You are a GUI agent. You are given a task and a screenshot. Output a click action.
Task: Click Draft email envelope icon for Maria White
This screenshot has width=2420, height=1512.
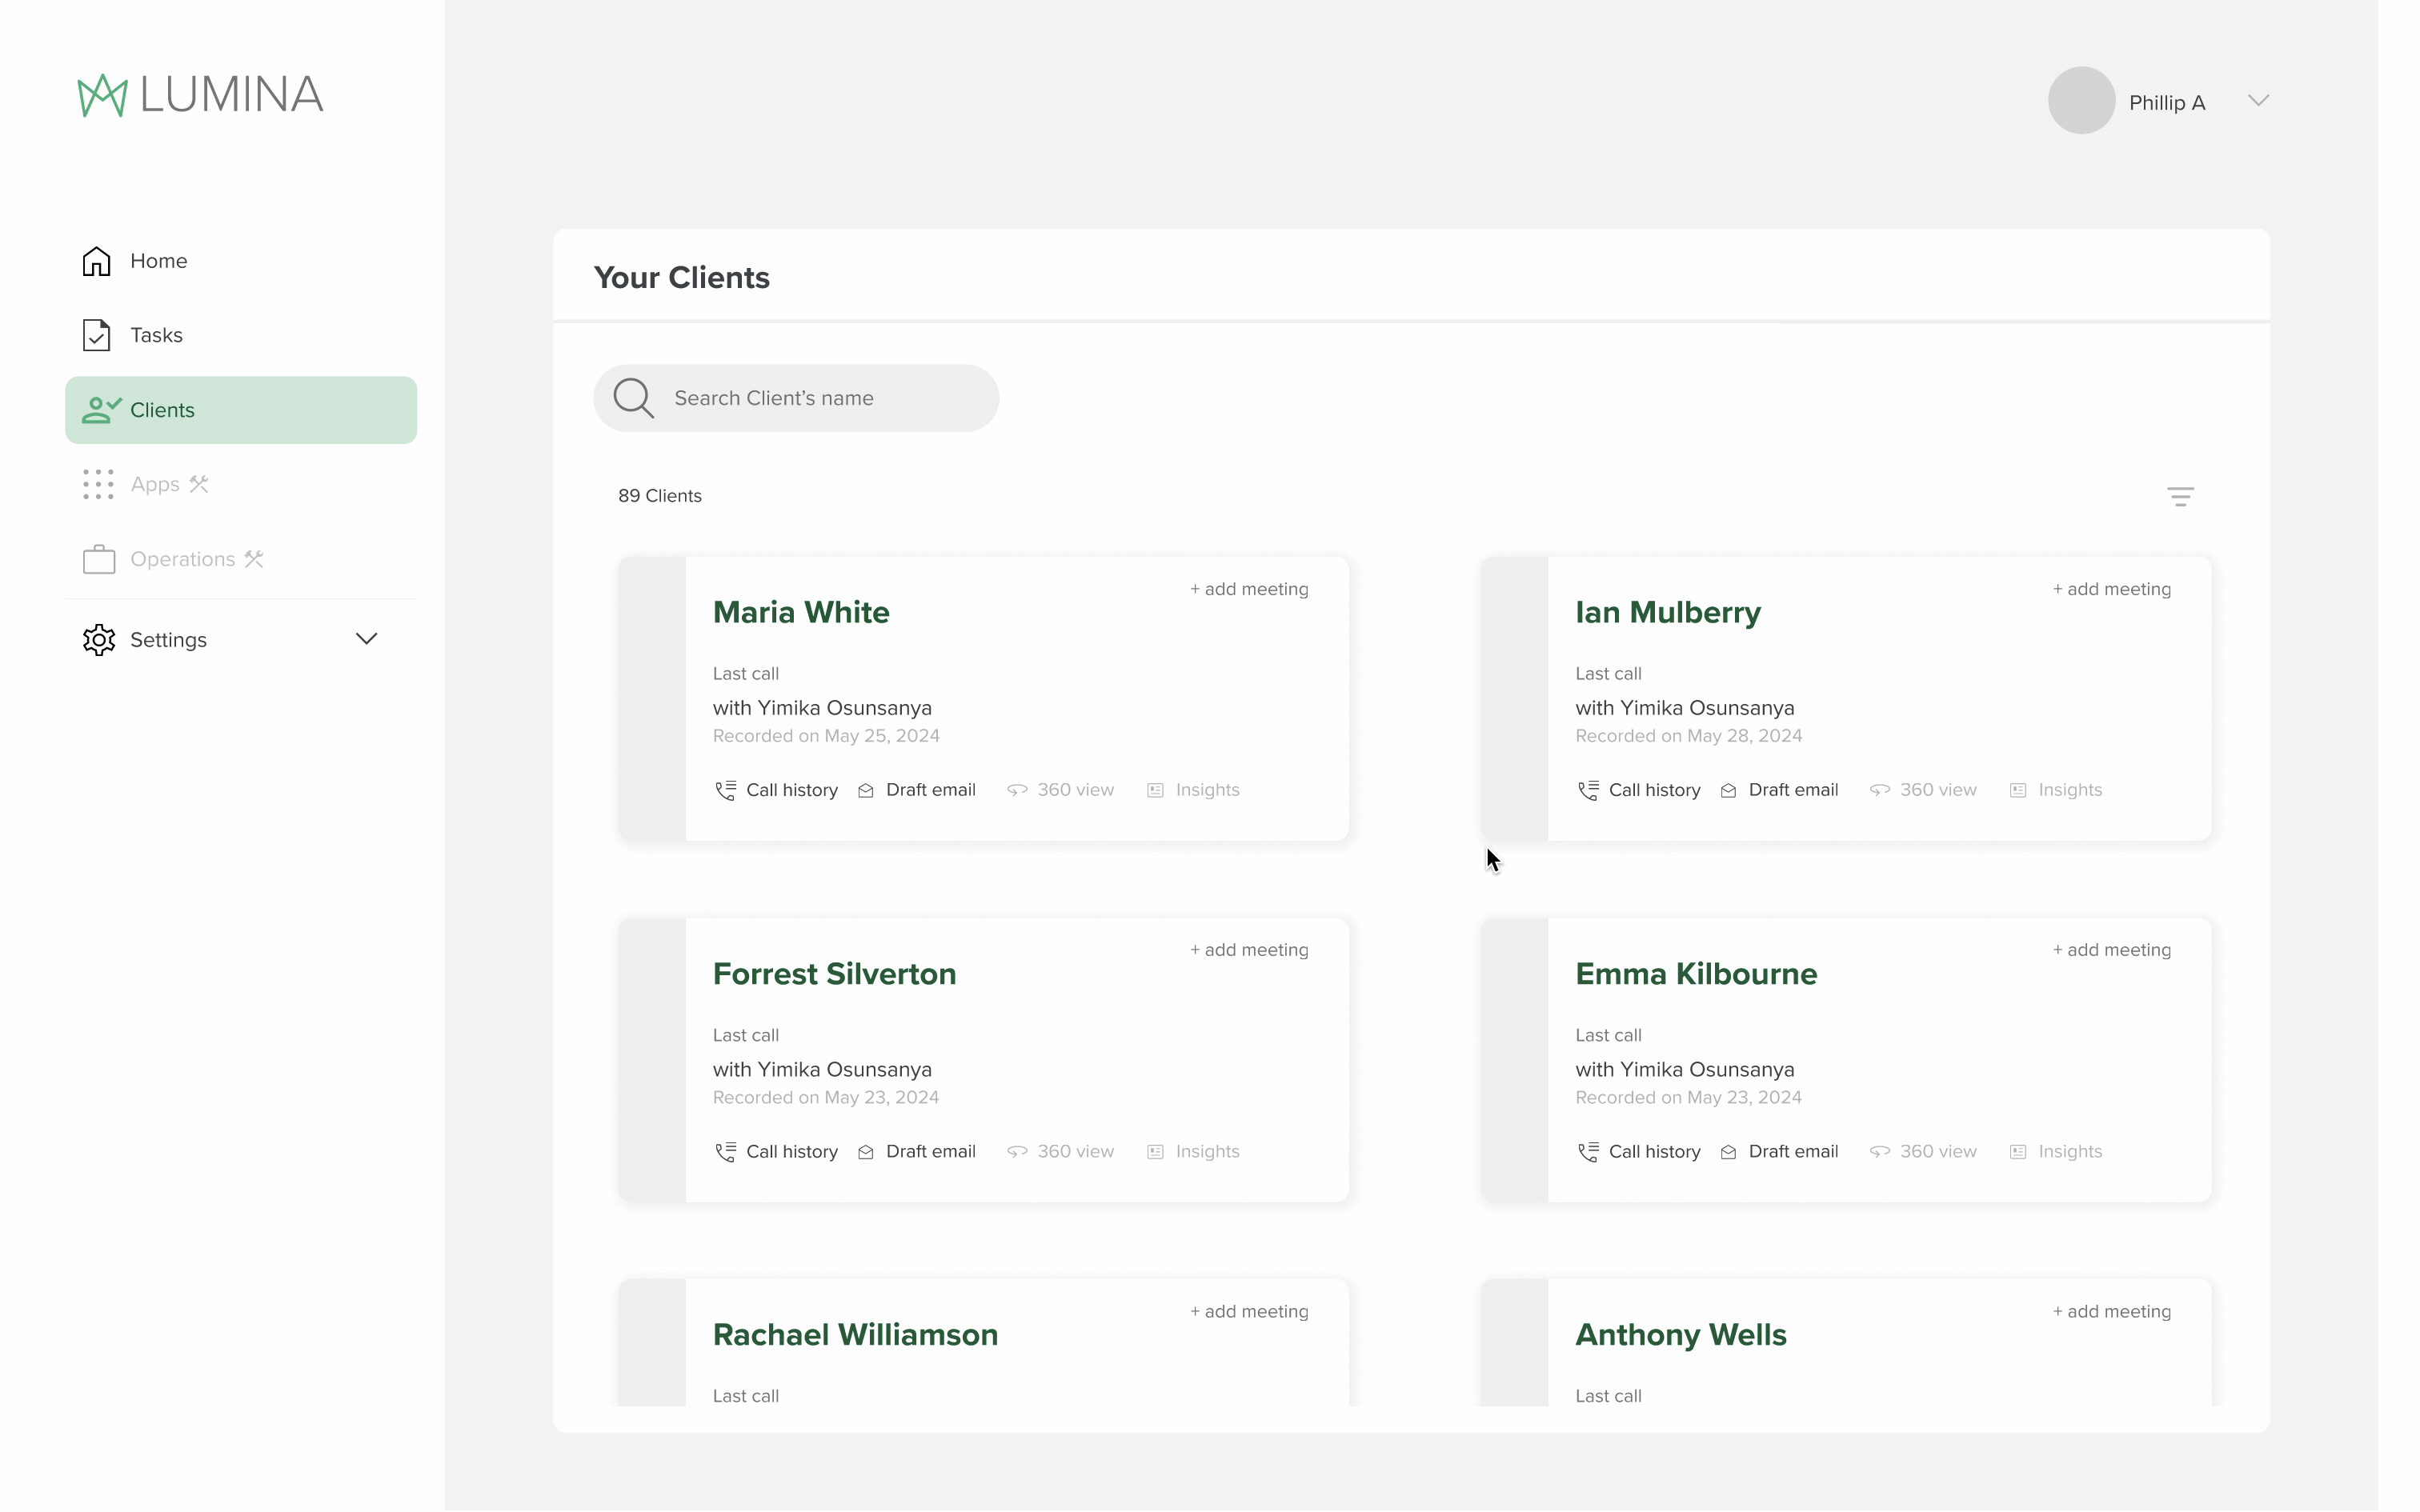point(866,791)
